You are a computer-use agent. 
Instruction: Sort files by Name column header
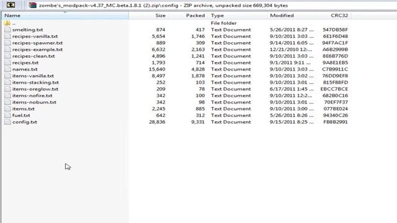pos(65,15)
